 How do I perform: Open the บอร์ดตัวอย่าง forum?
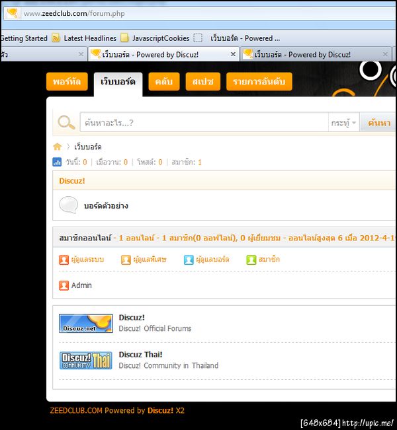(106, 205)
